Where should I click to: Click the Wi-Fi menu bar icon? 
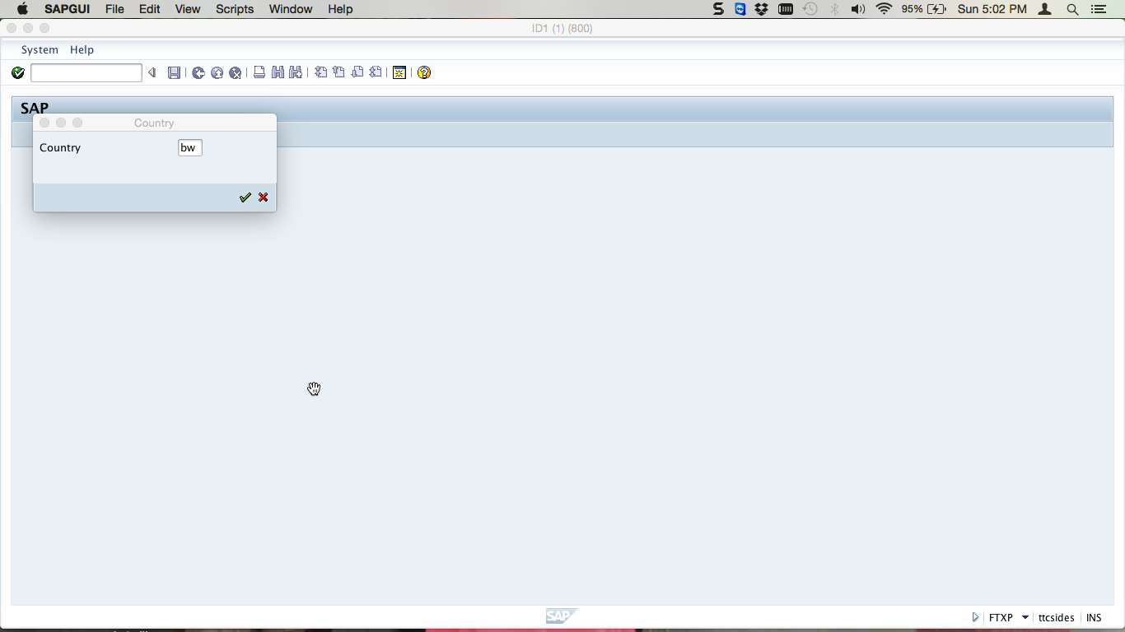885,9
